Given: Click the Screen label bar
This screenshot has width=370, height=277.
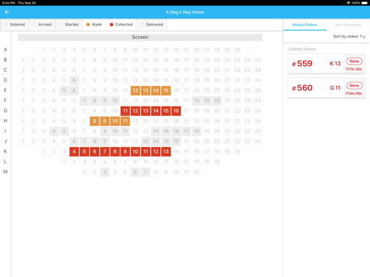Looking at the screenshot, I should click(x=140, y=37).
